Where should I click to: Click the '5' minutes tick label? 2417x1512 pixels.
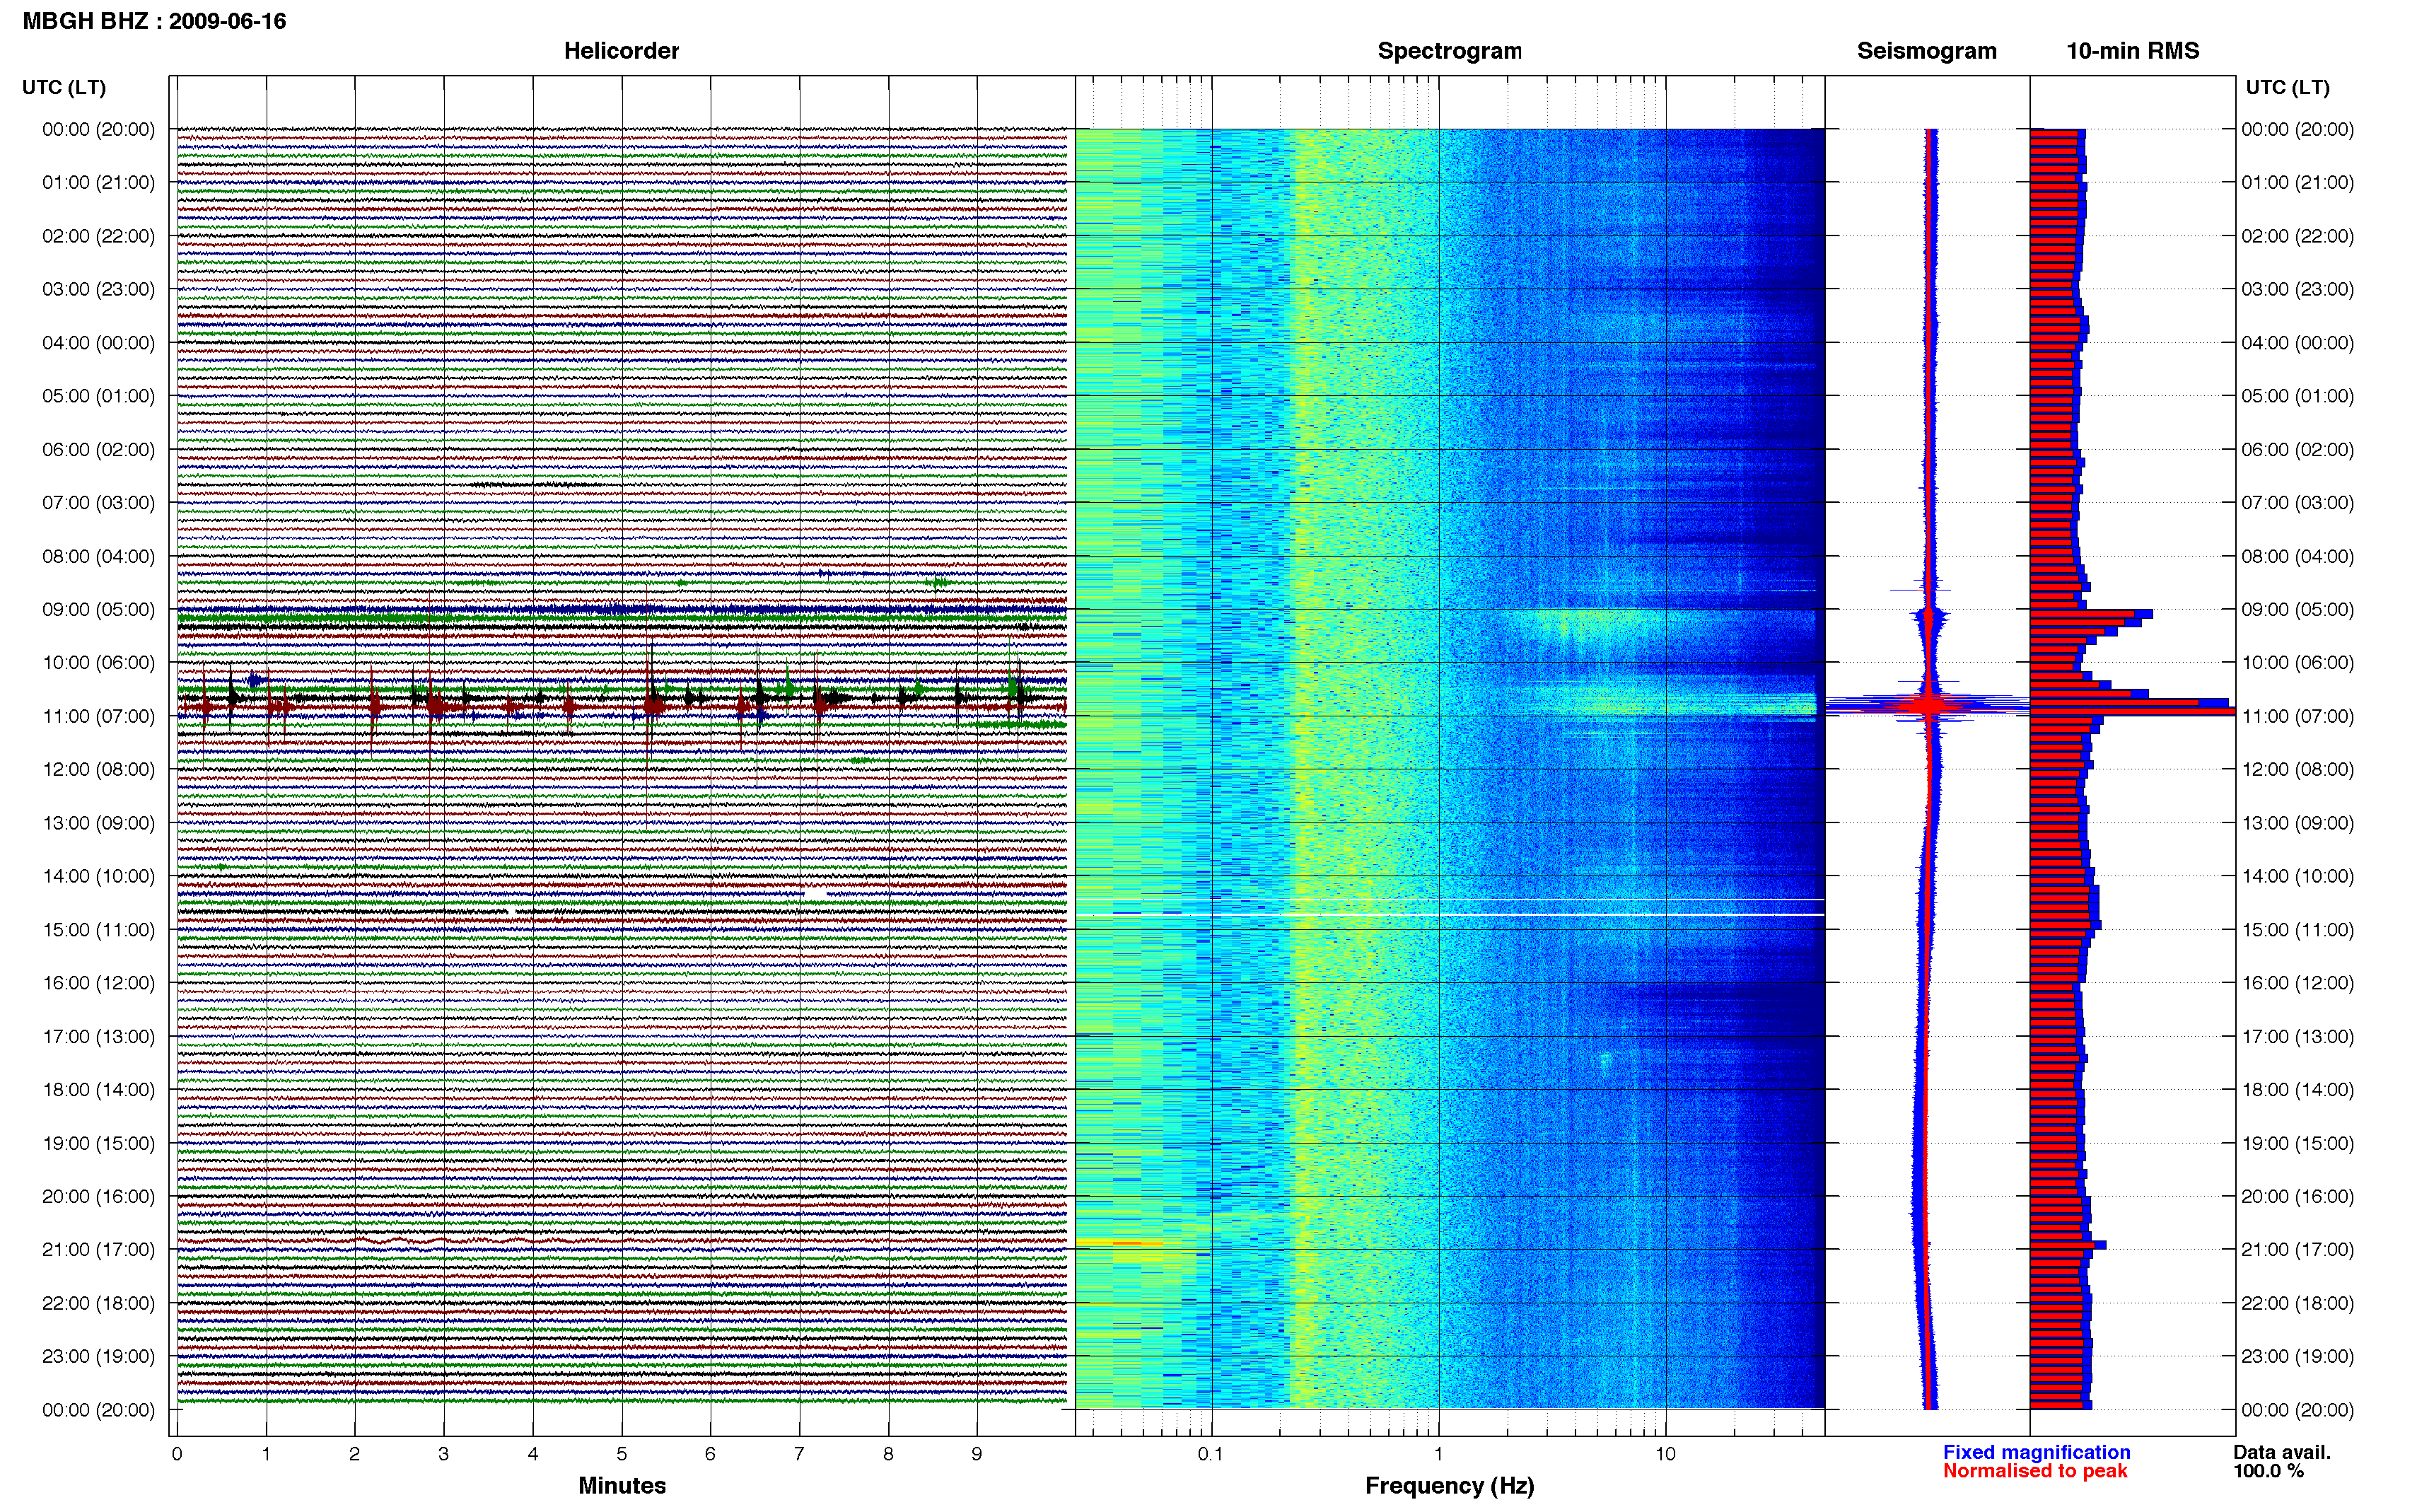click(x=622, y=1454)
